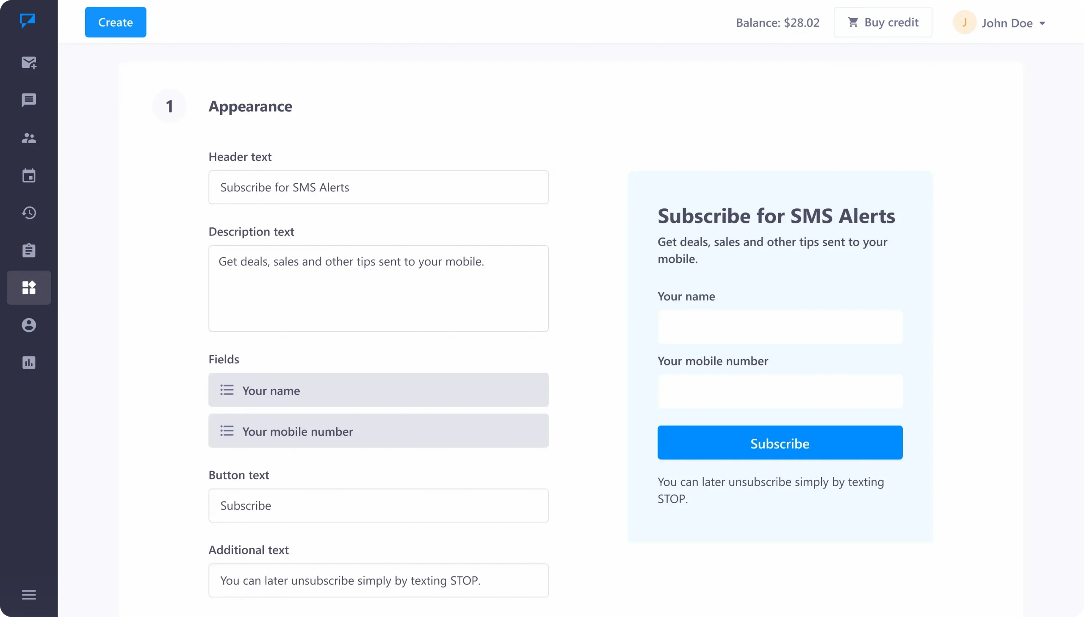Image resolution: width=1084 pixels, height=617 pixels.
Task: Open the compose message envelope icon
Action: coord(29,63)
